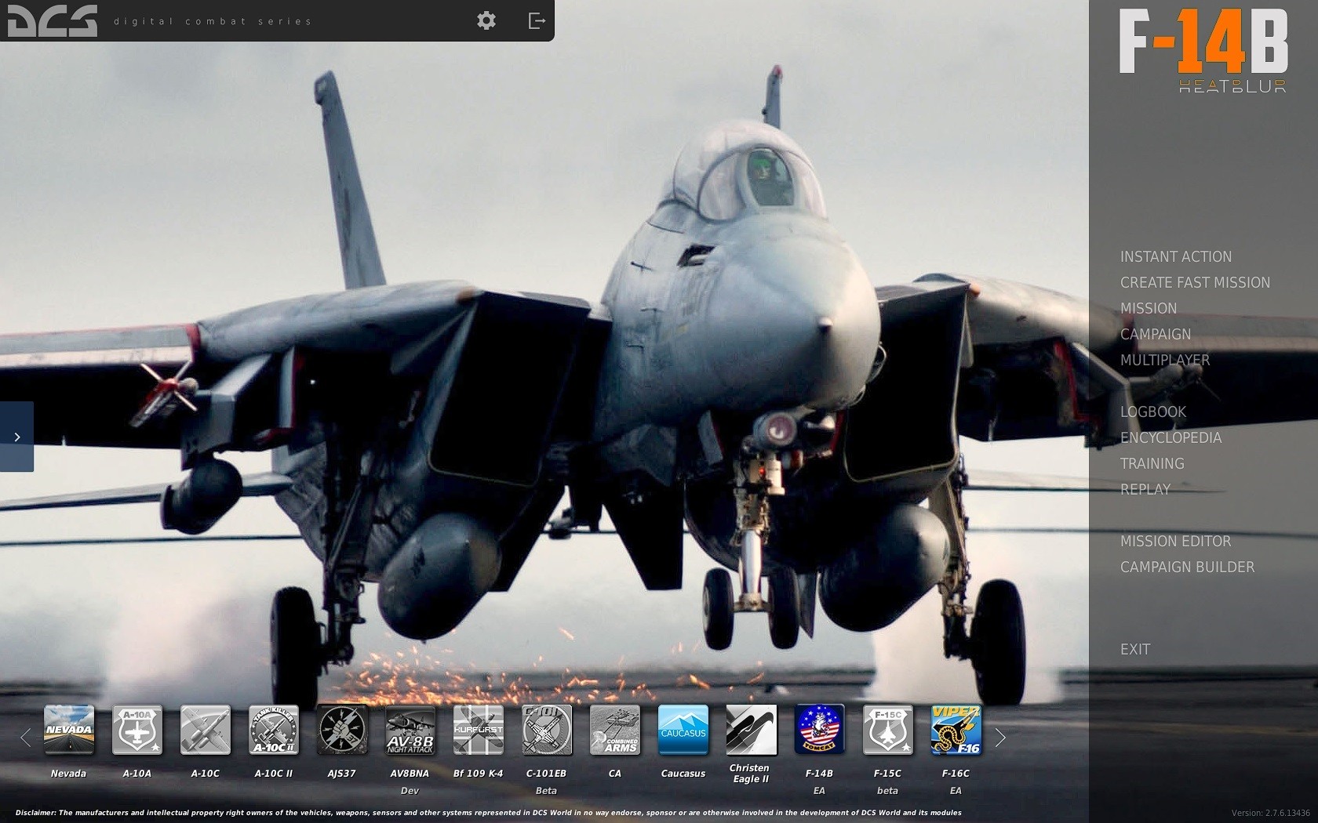Select the AJS37 module icon
The width and height of the screenshot is (1318, 823).
(342, 730)
